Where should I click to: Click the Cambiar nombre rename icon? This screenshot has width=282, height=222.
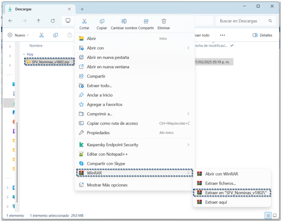tap(124, 22)
